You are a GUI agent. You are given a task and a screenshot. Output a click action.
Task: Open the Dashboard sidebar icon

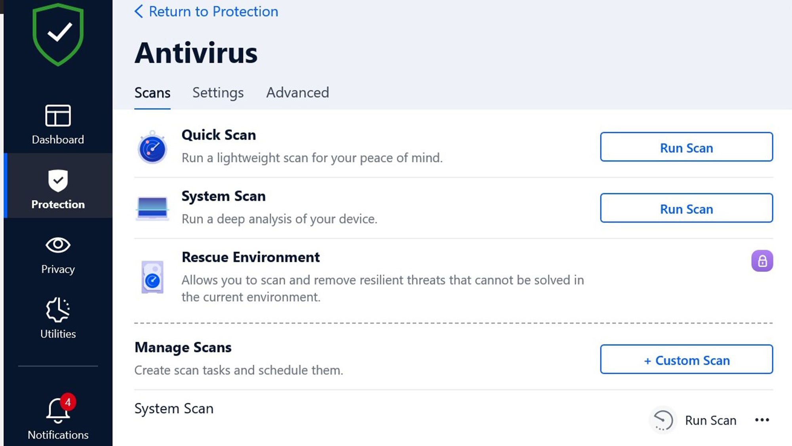point(58,116)
